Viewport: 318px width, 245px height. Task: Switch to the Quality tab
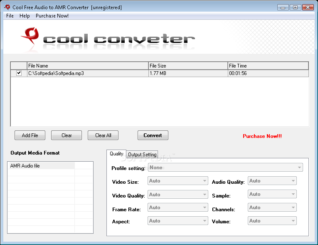116,154
